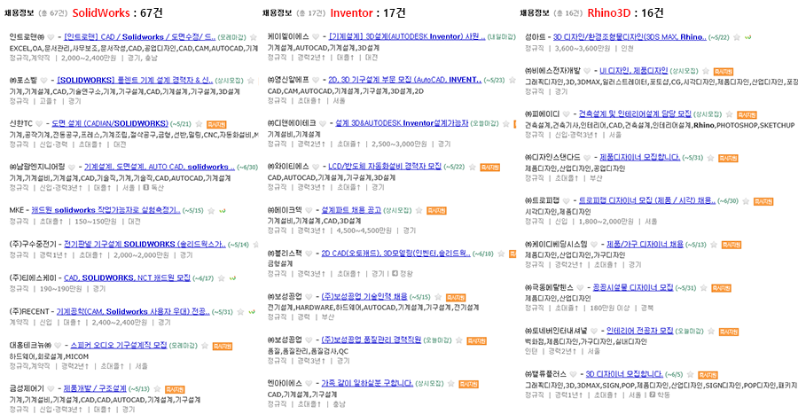The height and width of the screenshot is (414, 798).
Task: Open the 기계설계, 도면설계, AUTO CAD link
Action: (x=160, y=167)
